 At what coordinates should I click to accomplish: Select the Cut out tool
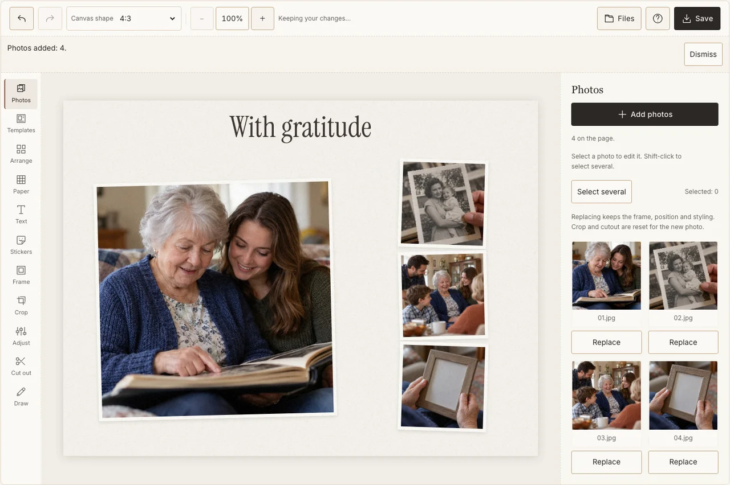pyautogui.click(x=21, y=367)
